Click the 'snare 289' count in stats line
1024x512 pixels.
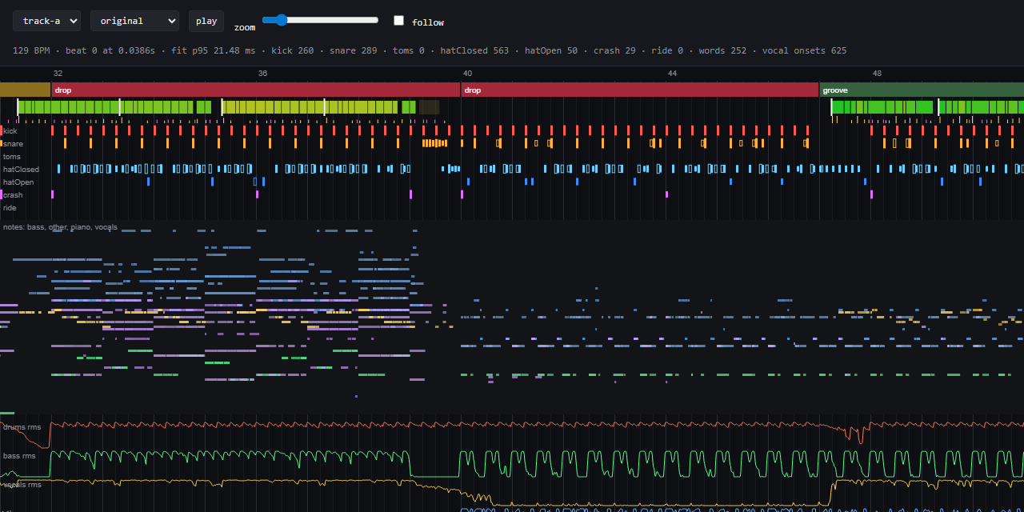tap(353, 50)
